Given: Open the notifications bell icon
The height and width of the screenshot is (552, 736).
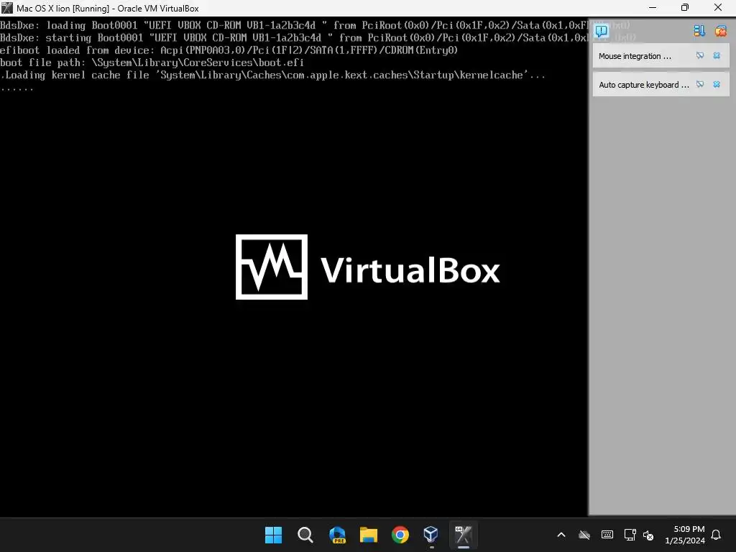Looking at the screenshot, I should [716, 535].
